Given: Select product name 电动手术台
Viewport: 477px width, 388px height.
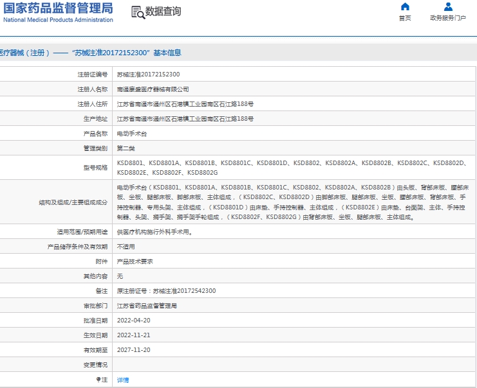Looking at the screenshot, I should click(x=132, y=134).
